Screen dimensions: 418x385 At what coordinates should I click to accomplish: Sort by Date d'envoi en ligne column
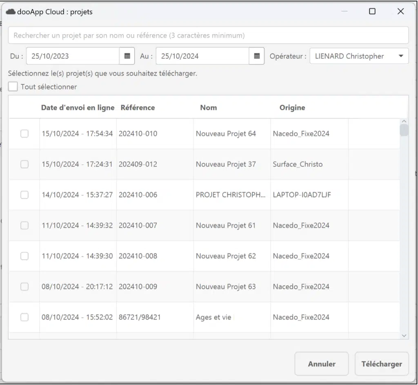78,107
